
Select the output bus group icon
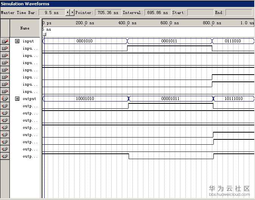pyautogui.click(x=5, y=99)
